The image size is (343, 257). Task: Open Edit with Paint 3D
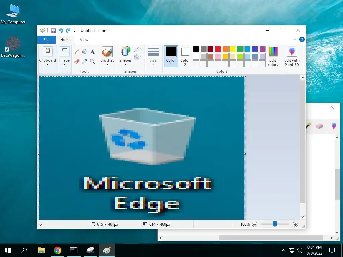[292, 56]
